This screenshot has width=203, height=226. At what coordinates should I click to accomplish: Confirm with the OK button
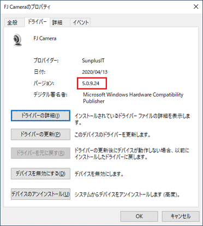click(x=139, y=216)
